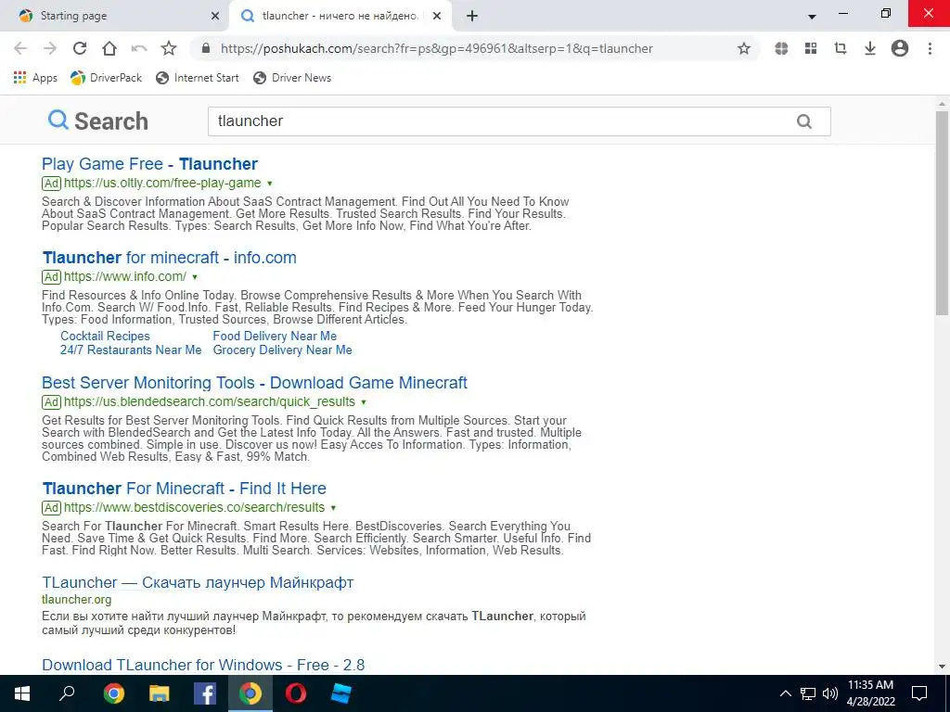Screen dimensions: 950x712
Task: Open 'Best Server Monitoring Tools' result
Action: 254,383
